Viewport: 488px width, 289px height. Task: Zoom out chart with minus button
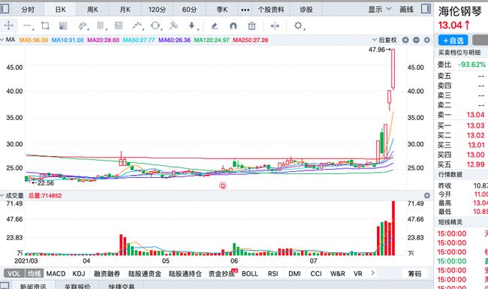416,40
